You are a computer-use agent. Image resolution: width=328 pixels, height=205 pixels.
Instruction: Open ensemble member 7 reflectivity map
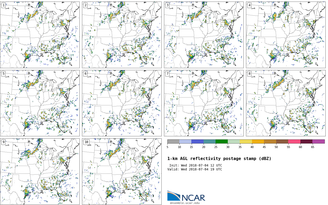204,103
